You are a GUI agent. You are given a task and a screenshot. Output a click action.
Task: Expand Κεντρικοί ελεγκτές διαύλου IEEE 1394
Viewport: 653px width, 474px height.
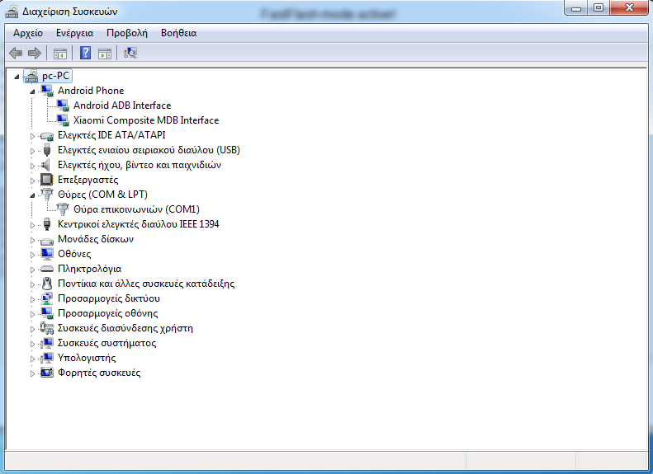32,225
